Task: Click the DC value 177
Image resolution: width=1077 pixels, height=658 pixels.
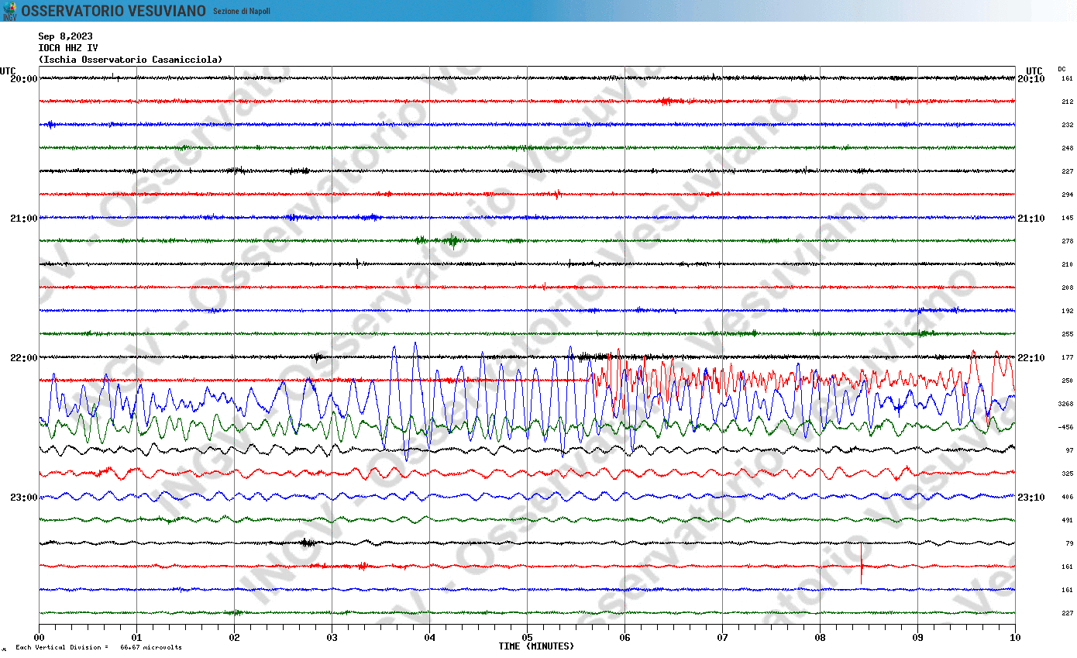Action: (x=1067, y=357)
